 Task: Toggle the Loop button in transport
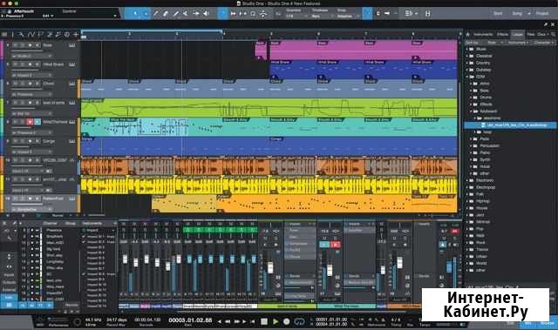[299, 321]
